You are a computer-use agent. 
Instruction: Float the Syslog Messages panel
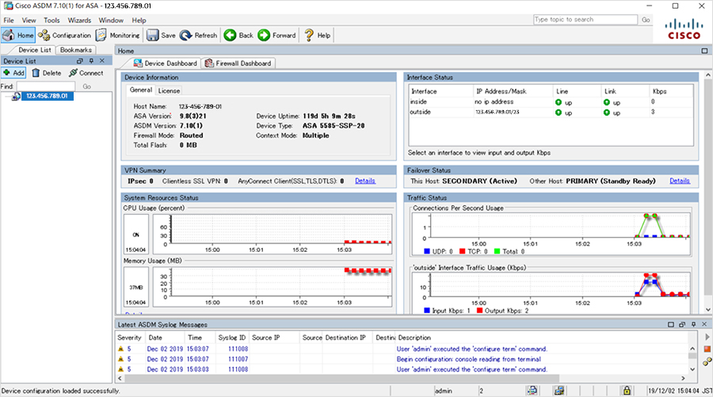pyautogui.click(x=682, y=324)
